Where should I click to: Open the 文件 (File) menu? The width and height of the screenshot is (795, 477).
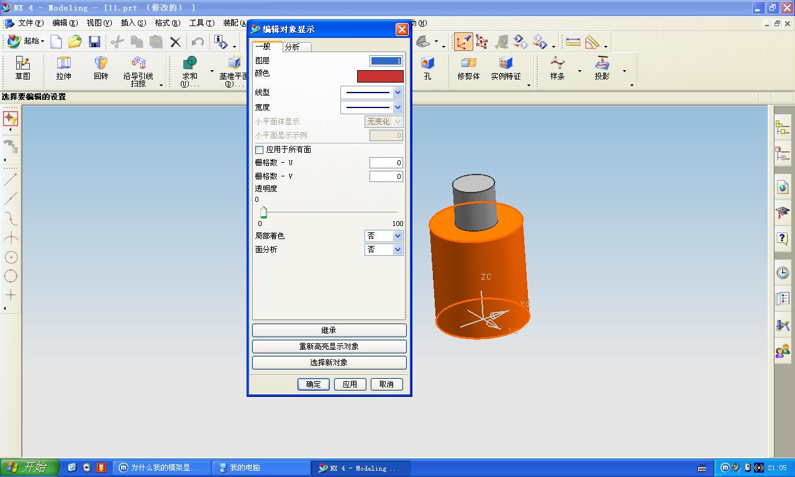pyautogui.click(x=30, y=23)
